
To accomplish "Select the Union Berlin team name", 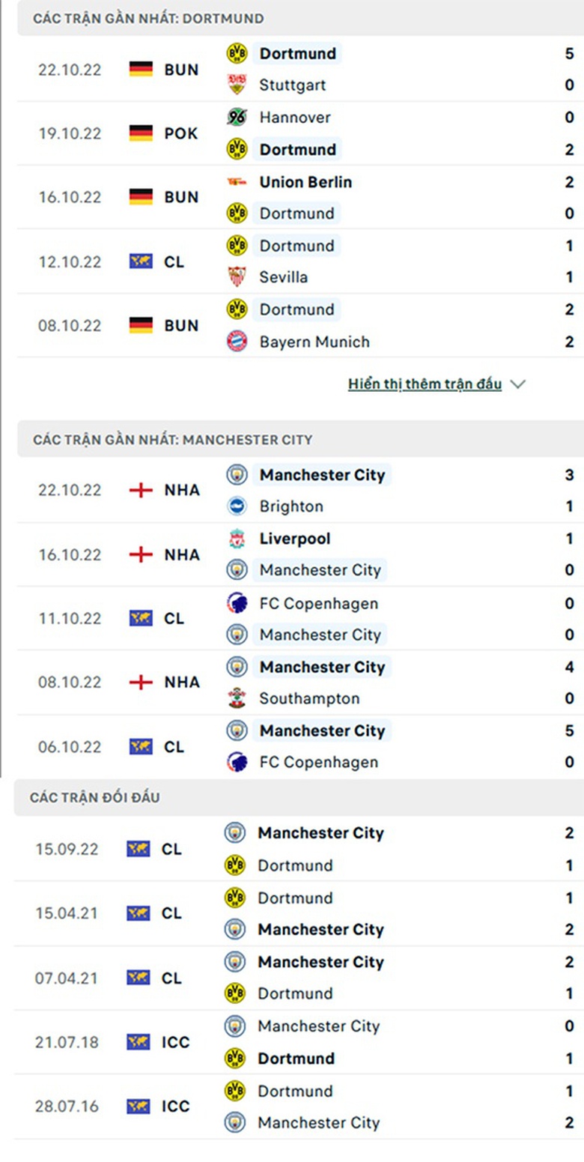I will pos(305,182).
